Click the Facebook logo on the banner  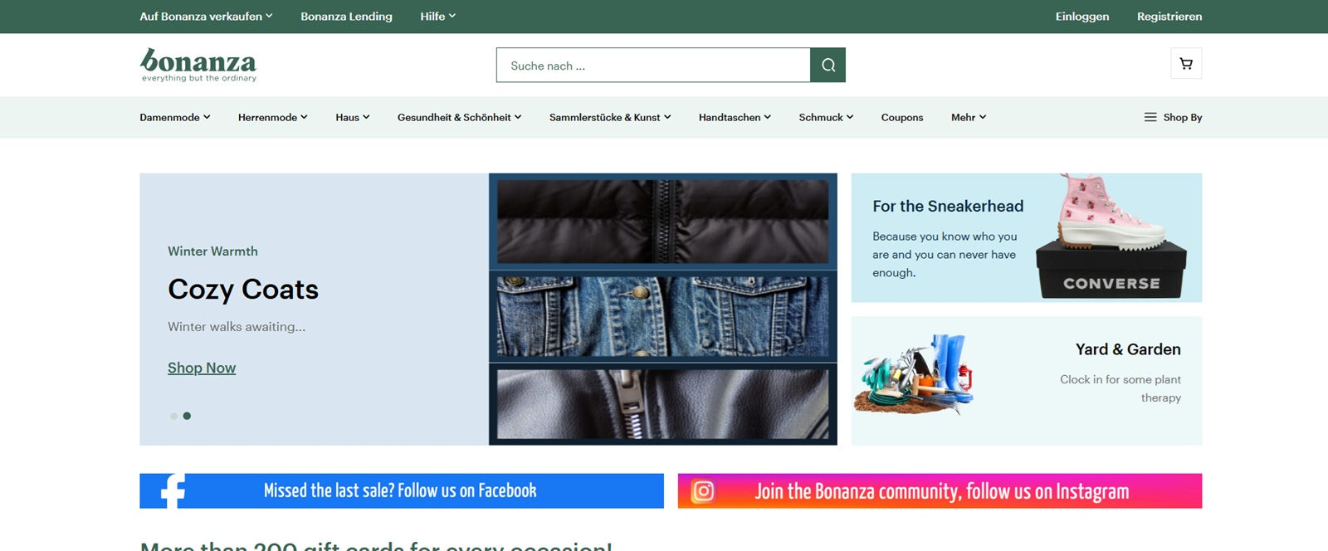(173, 490)
